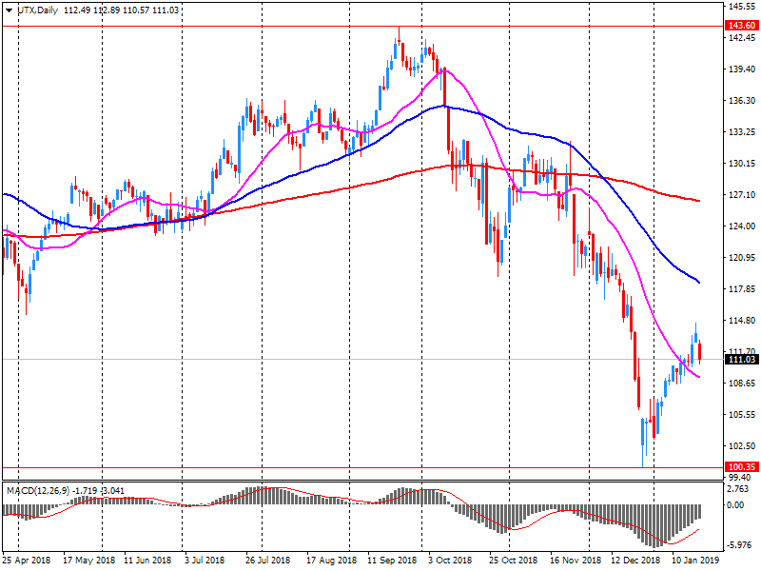Click the 3 Jul 2018 date label
The width and height of the screenshot is (761, 571).
click(205, 561)
